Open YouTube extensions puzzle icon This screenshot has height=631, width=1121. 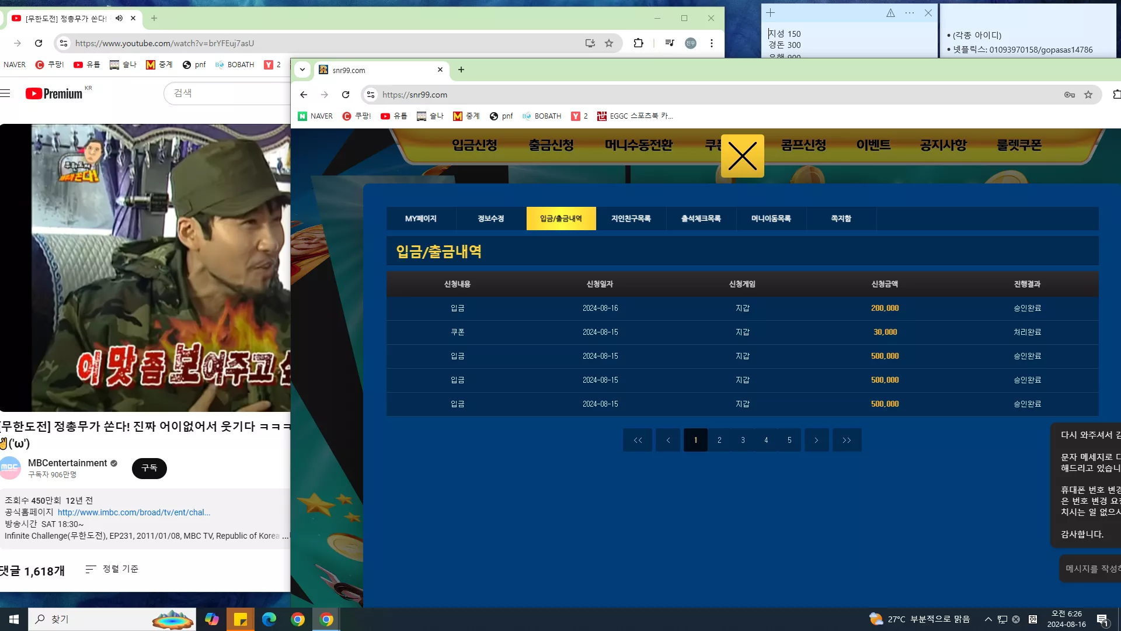coord(638,43)
